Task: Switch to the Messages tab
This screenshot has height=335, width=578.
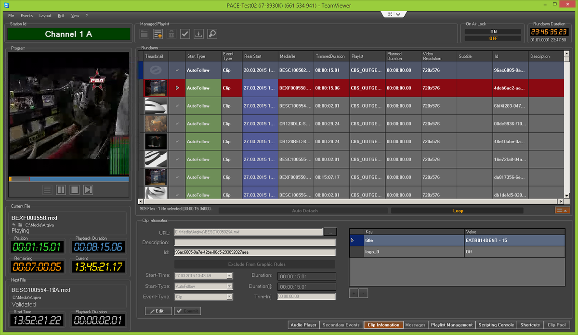Action: coord(415,325)
